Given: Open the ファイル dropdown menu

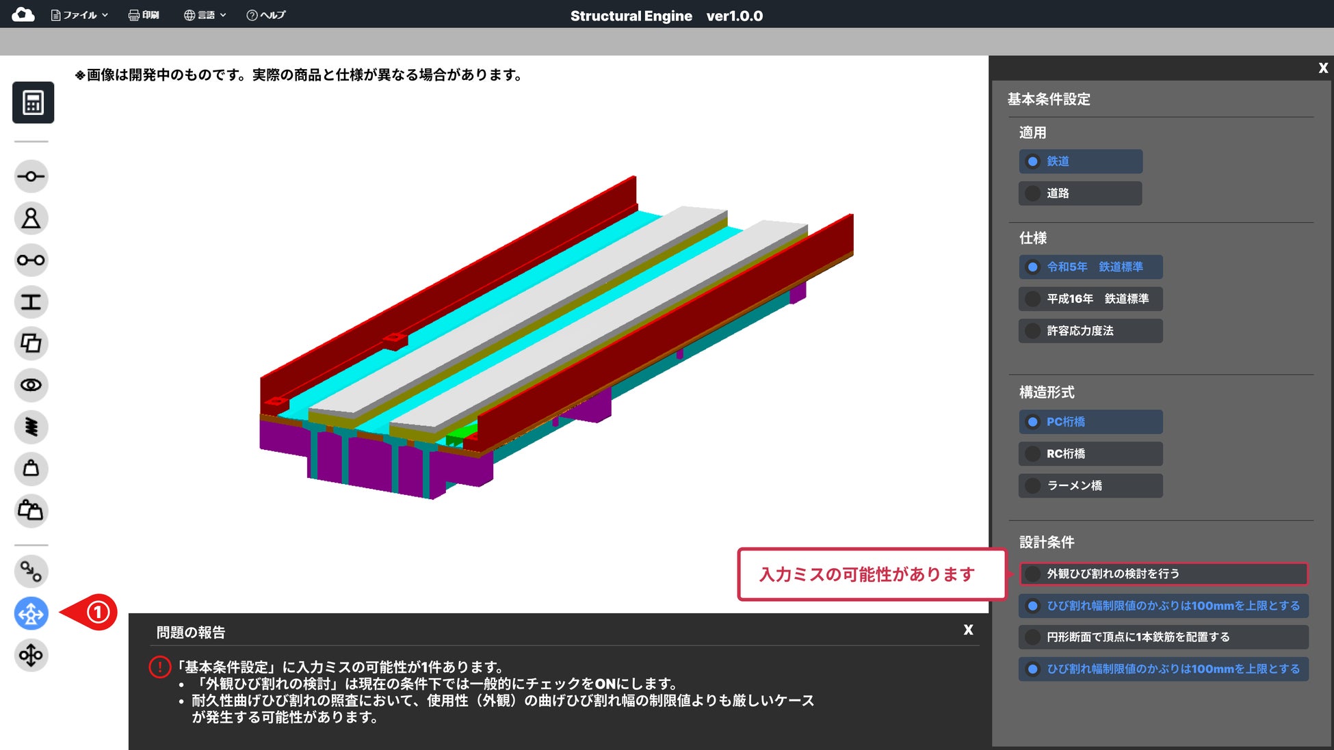Looking at the screenshot, I should click(79, 15).
